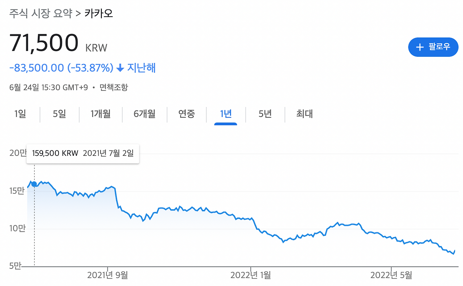
Task: Click the 2021년 7월 2일 tooltip date
Action: pos(108,153)
